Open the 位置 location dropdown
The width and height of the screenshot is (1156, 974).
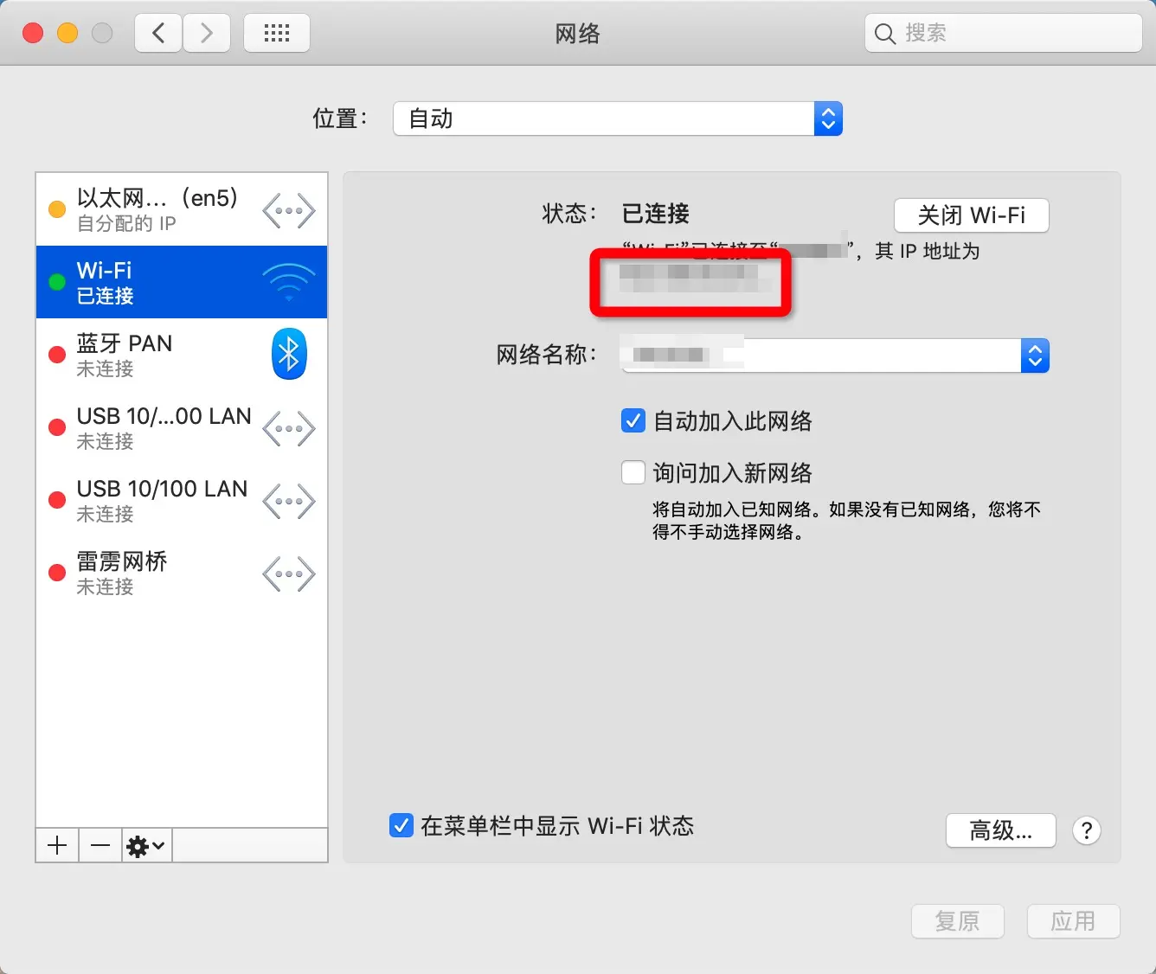click(618, 119)
